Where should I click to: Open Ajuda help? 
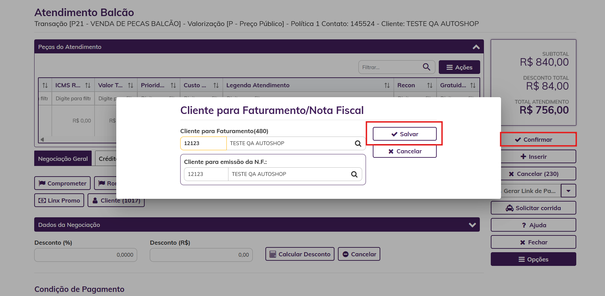point(534,225)
